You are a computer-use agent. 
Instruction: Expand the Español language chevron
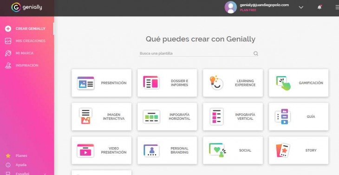(x=45, y=174)
